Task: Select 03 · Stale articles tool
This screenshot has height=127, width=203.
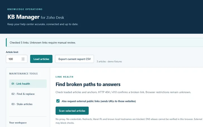Action: [28, 104]
